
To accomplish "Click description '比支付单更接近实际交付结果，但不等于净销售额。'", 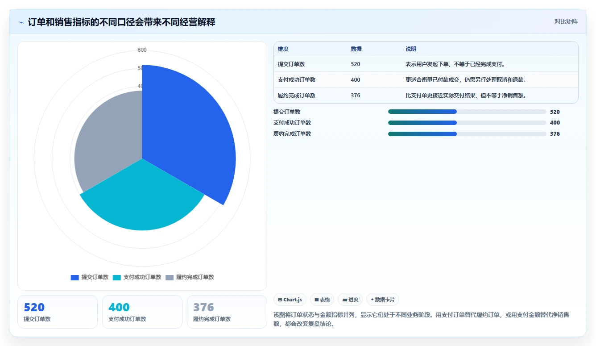I will (466, 96).
